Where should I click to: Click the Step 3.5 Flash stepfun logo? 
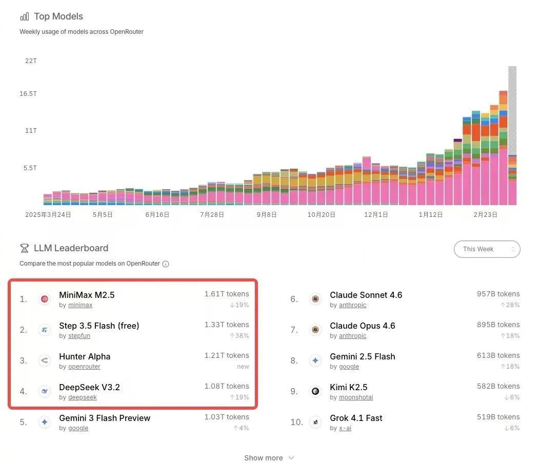45,330
